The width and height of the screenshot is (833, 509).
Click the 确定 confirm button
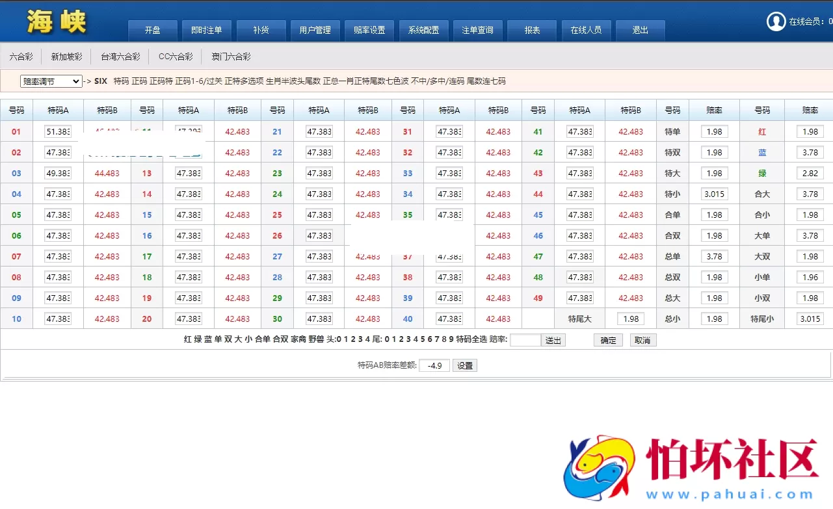[607, 339]
